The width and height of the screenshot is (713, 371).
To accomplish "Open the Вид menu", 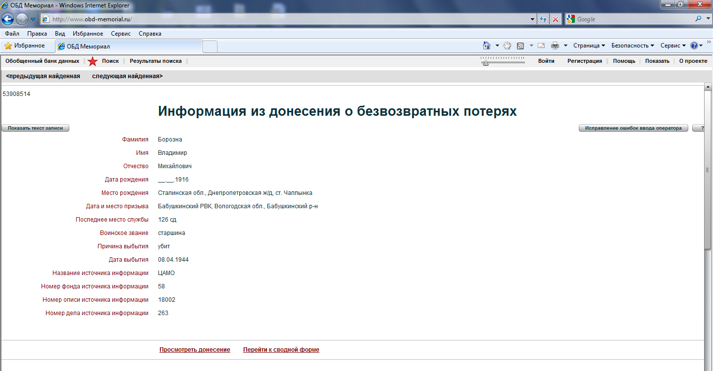I will (60, 34).
